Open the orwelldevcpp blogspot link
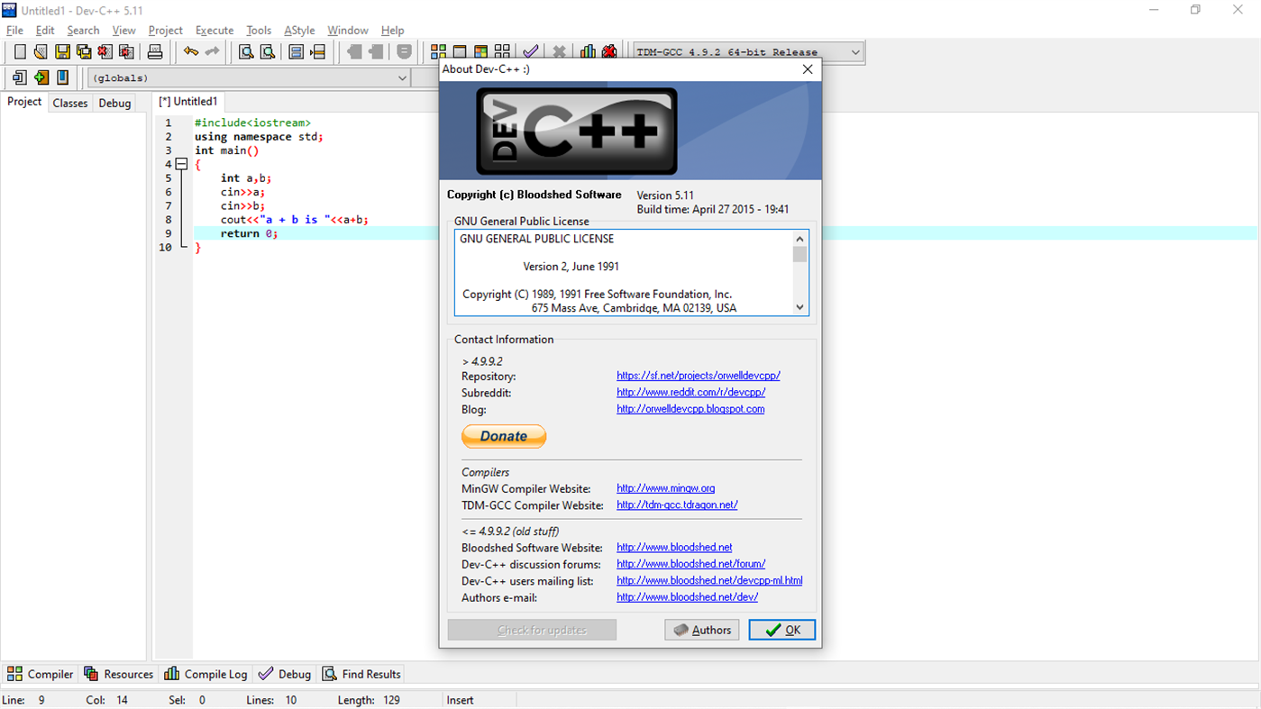1261x709 pixels. 690,409
